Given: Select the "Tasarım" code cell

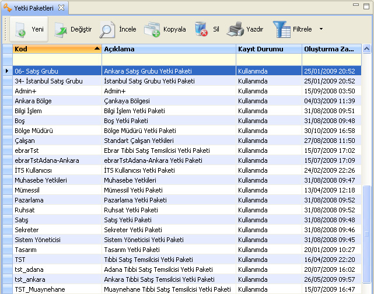Looking at the screenshot, I should tap(57, 250).
